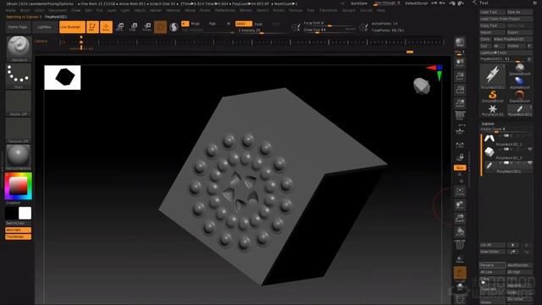Screen dimensions: 542x305
Task: Activate the Move transform tool in top shelf
Action: click(120, 26)
